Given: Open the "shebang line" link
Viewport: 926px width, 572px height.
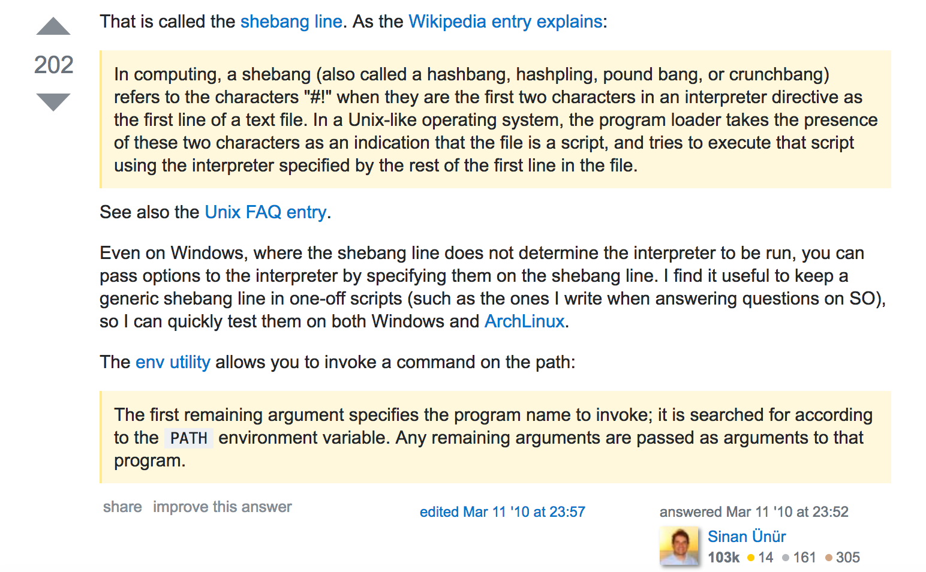Looking at the screenshot, I should (x=291, y=22).
